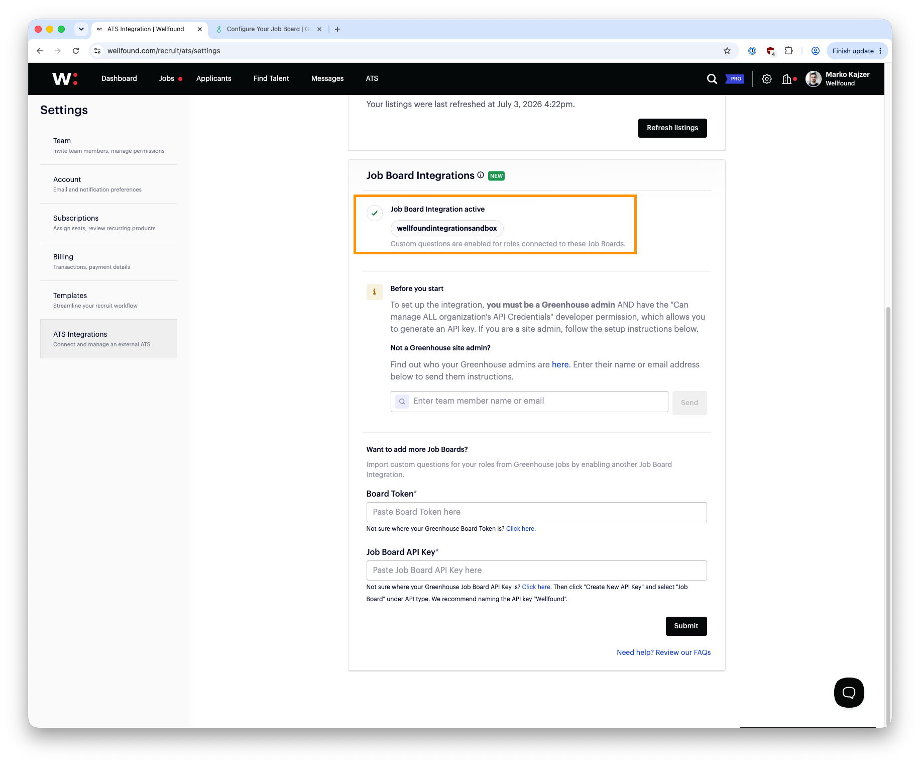This screenshot has width=920, height=765.
Task: Select Templates in settings sidebar
Action: (108, 300)
